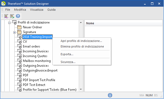Choose Apri profilo di indicizzazione from context menu
Screen dimensions: 164x99
pos(81,41)
